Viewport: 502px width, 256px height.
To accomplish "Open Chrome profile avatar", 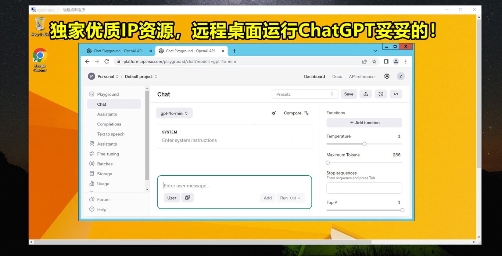I will pyautogui.click(x=396, y=62).
